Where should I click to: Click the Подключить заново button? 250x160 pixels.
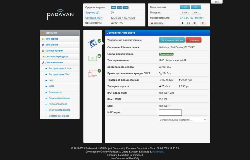[x=172, y=40]
